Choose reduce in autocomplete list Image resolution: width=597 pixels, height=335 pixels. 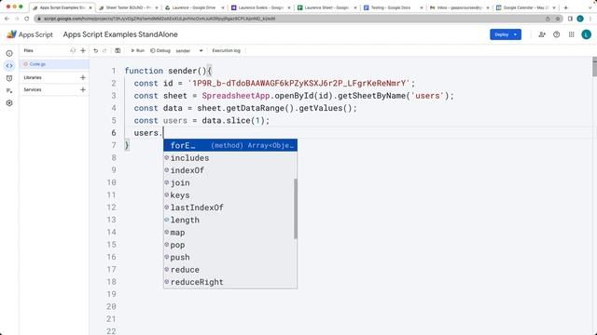click(230, 270)
